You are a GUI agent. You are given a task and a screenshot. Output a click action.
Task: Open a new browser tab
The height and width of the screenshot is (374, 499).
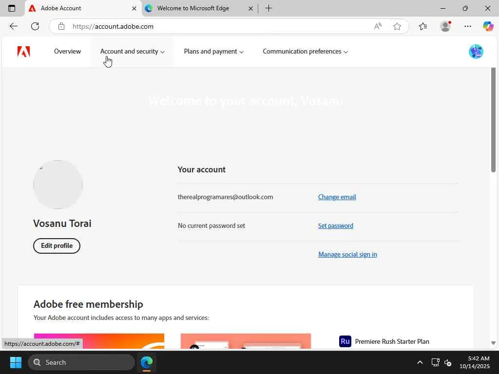tap(269, 8)
